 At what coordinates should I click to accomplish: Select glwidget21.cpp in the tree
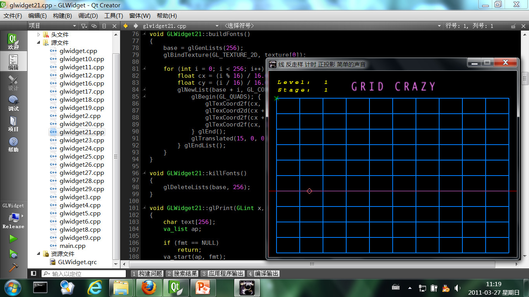82,132
